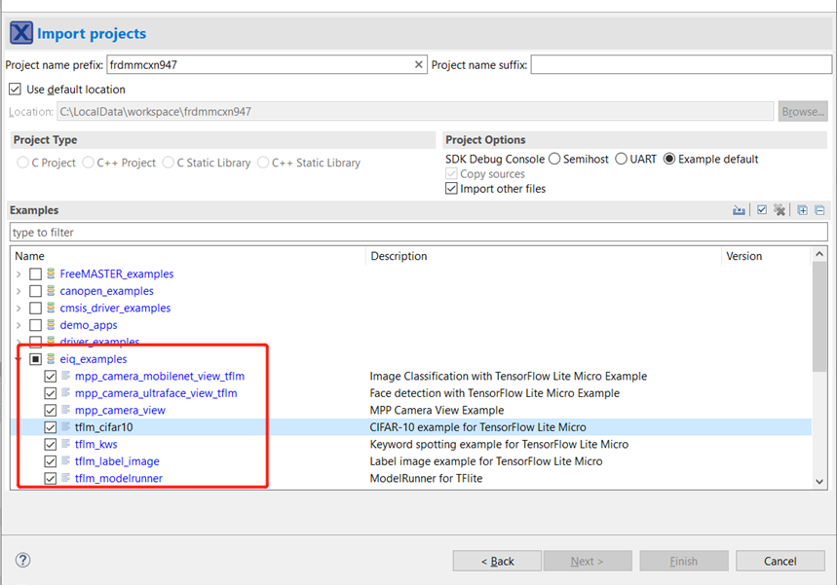The image size is (837, 585).
Task: Check the cmsis_driver_examples checkbox
Action: coord(35,309)
